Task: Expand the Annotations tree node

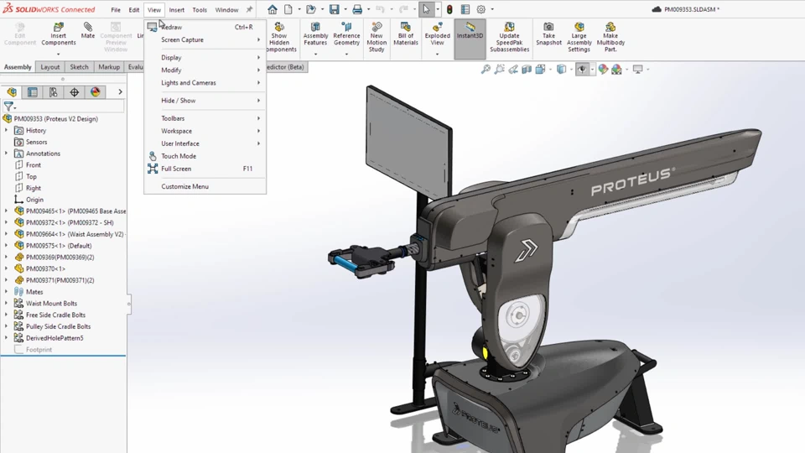Action: pyautogui.click(x=6, y=153)
